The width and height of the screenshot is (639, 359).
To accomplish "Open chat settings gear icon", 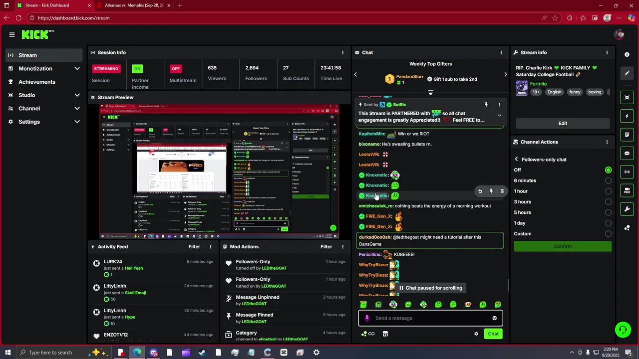I will (x=476, y=334).
